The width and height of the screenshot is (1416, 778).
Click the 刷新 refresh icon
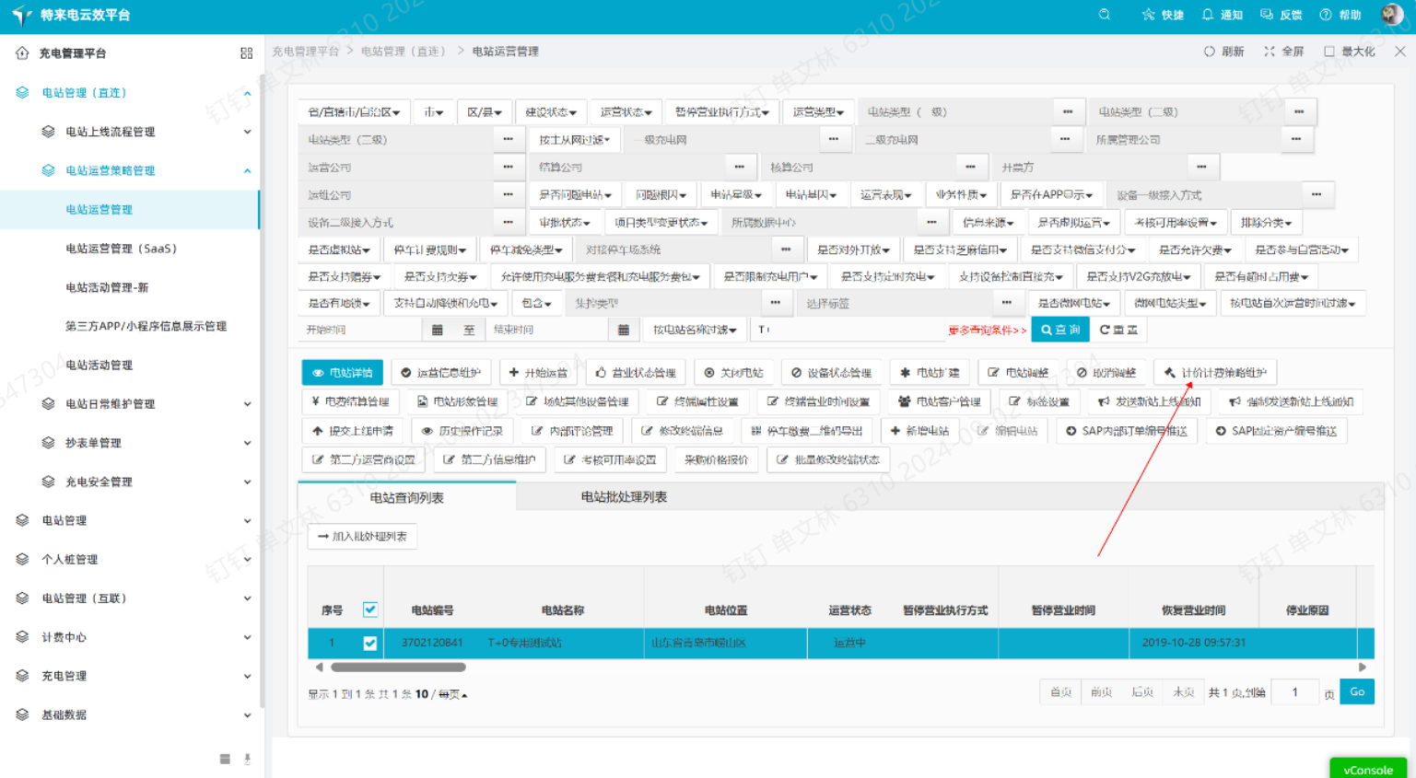point(1209,52)
